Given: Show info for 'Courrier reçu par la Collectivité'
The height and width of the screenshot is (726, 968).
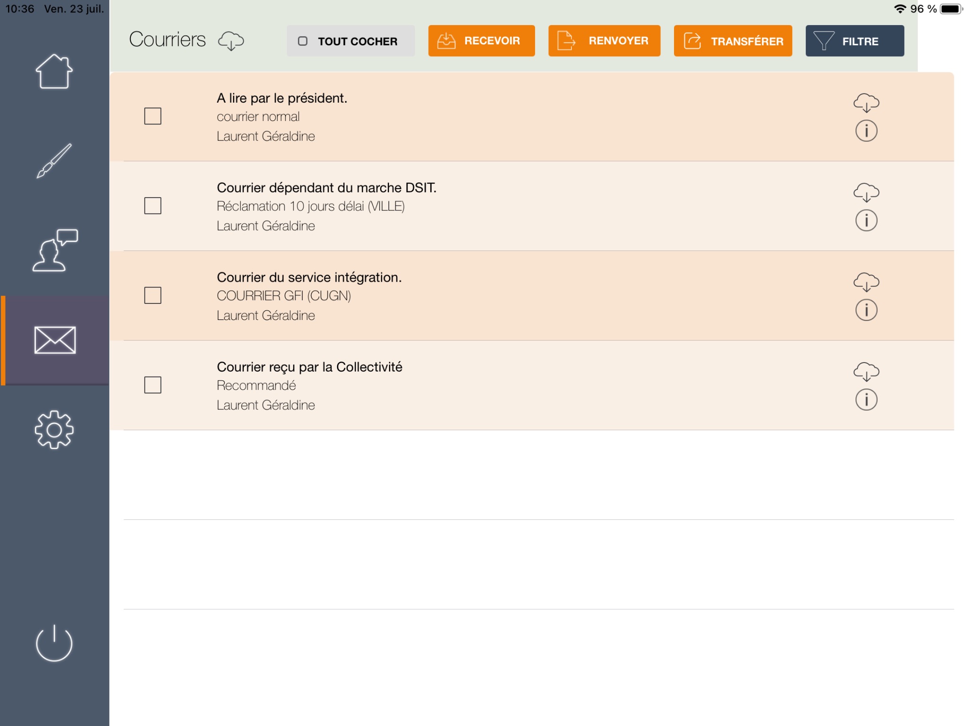Looking at the screenshot, I should [866, 399].
